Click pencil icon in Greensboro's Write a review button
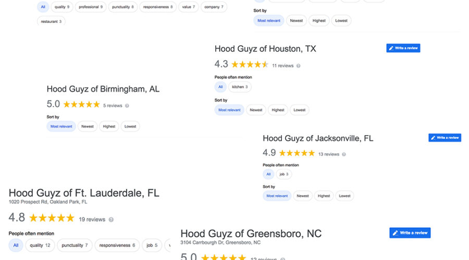469x260 pixels. click(396, 233)
